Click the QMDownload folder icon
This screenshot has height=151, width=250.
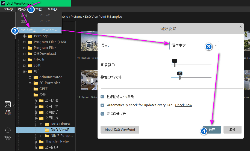click(30, 54)
